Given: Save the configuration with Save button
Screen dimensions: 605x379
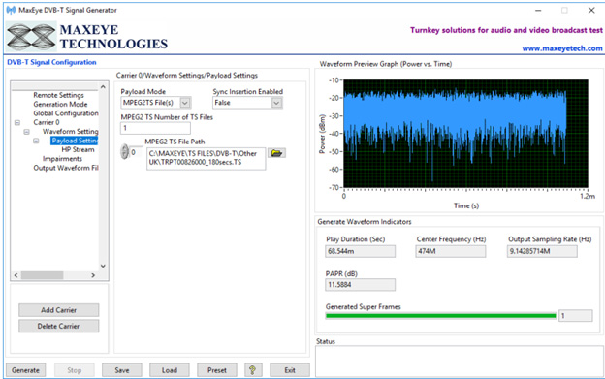Looking at the screenshot, I should [x=122, y=370].
